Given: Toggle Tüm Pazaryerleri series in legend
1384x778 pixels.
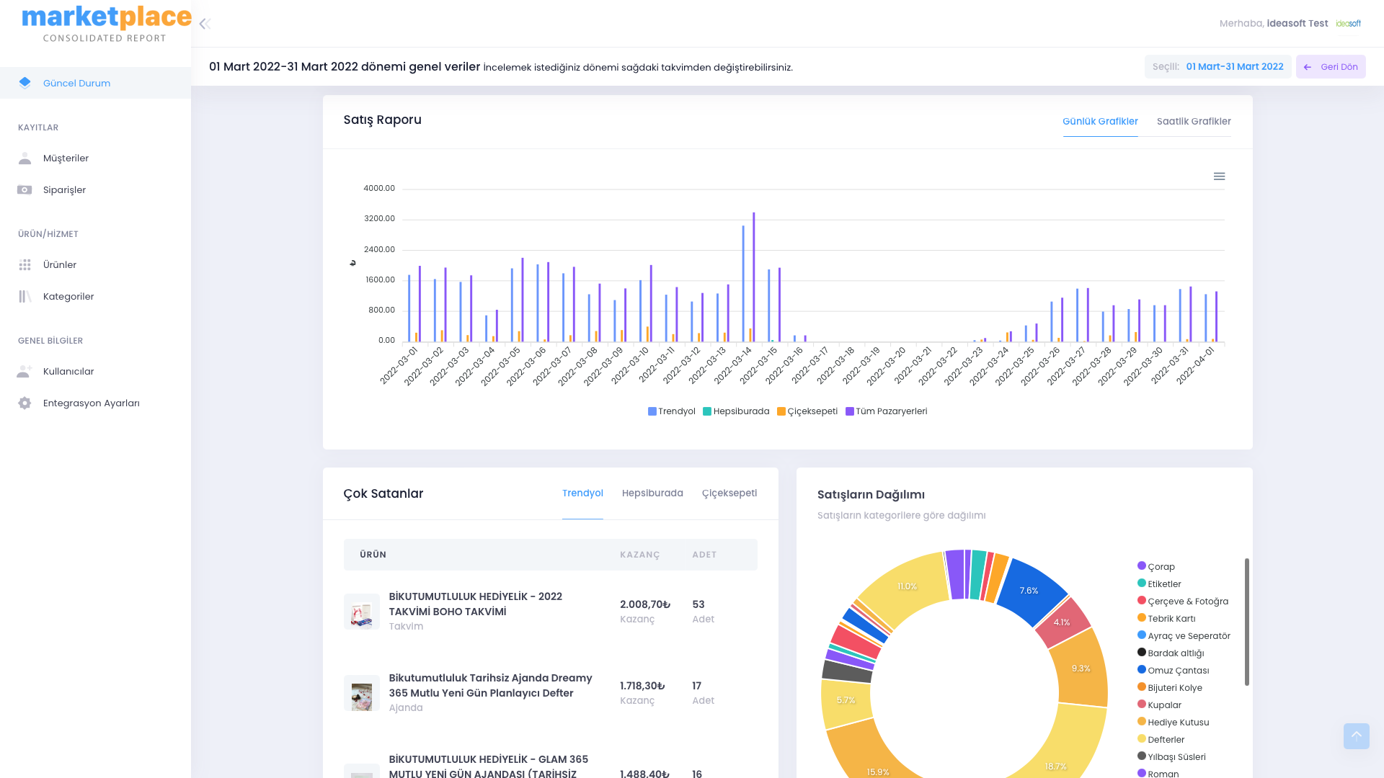Looking at the screenshot, I should (887, 411).
